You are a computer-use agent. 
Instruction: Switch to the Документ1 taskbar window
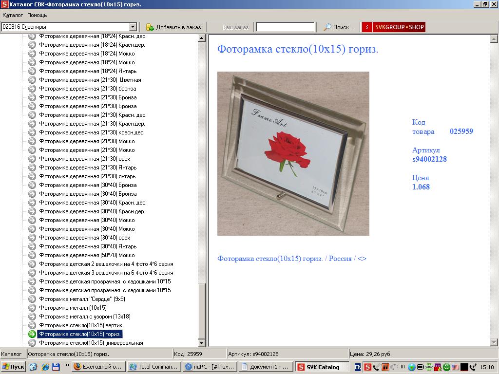point(266,367)
